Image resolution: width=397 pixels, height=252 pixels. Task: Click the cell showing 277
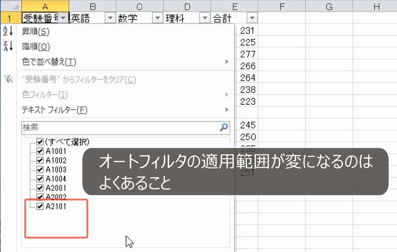coord(246,54)
